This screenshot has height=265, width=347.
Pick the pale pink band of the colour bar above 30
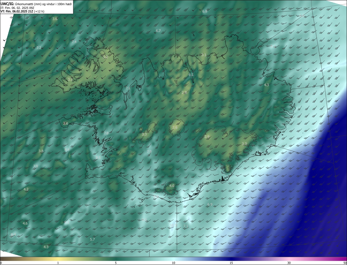(x=289, y=259)
